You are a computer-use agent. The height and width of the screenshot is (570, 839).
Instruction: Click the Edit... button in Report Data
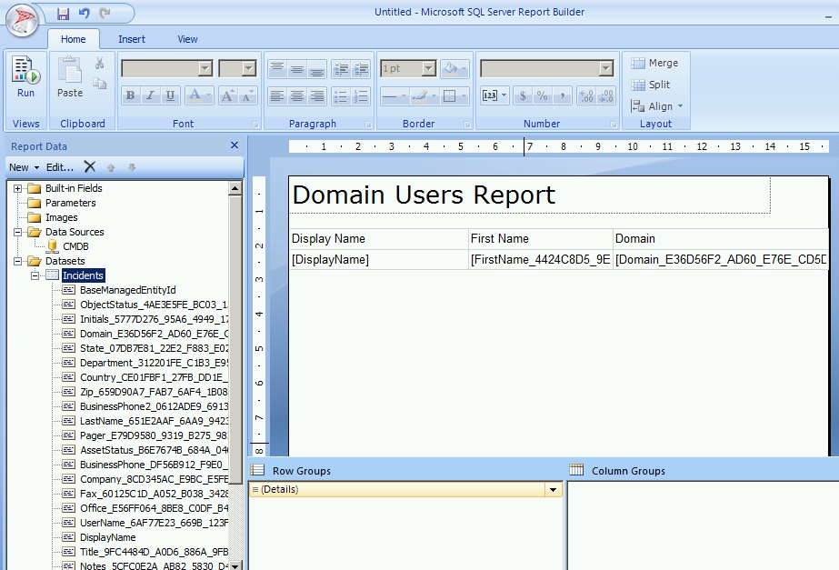60,167
